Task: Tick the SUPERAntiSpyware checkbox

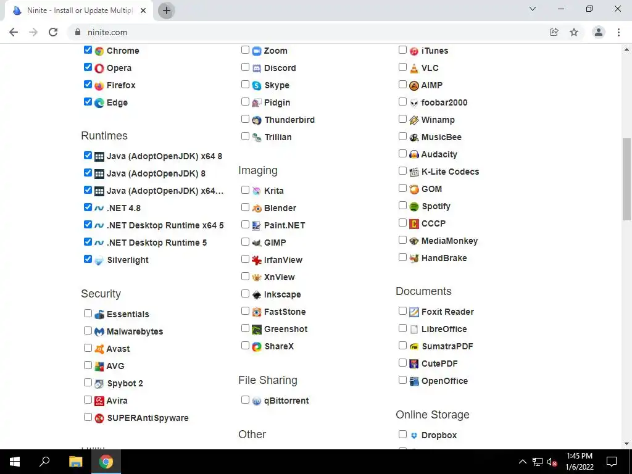Action: [x=88, y=417]
